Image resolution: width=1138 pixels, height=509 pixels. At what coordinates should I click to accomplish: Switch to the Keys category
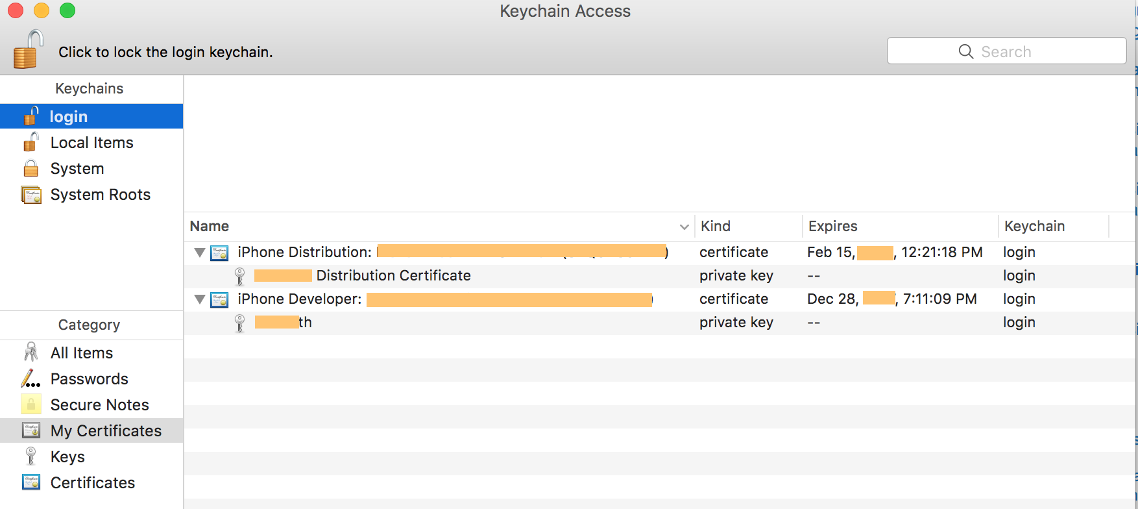[x=67, y=457]
